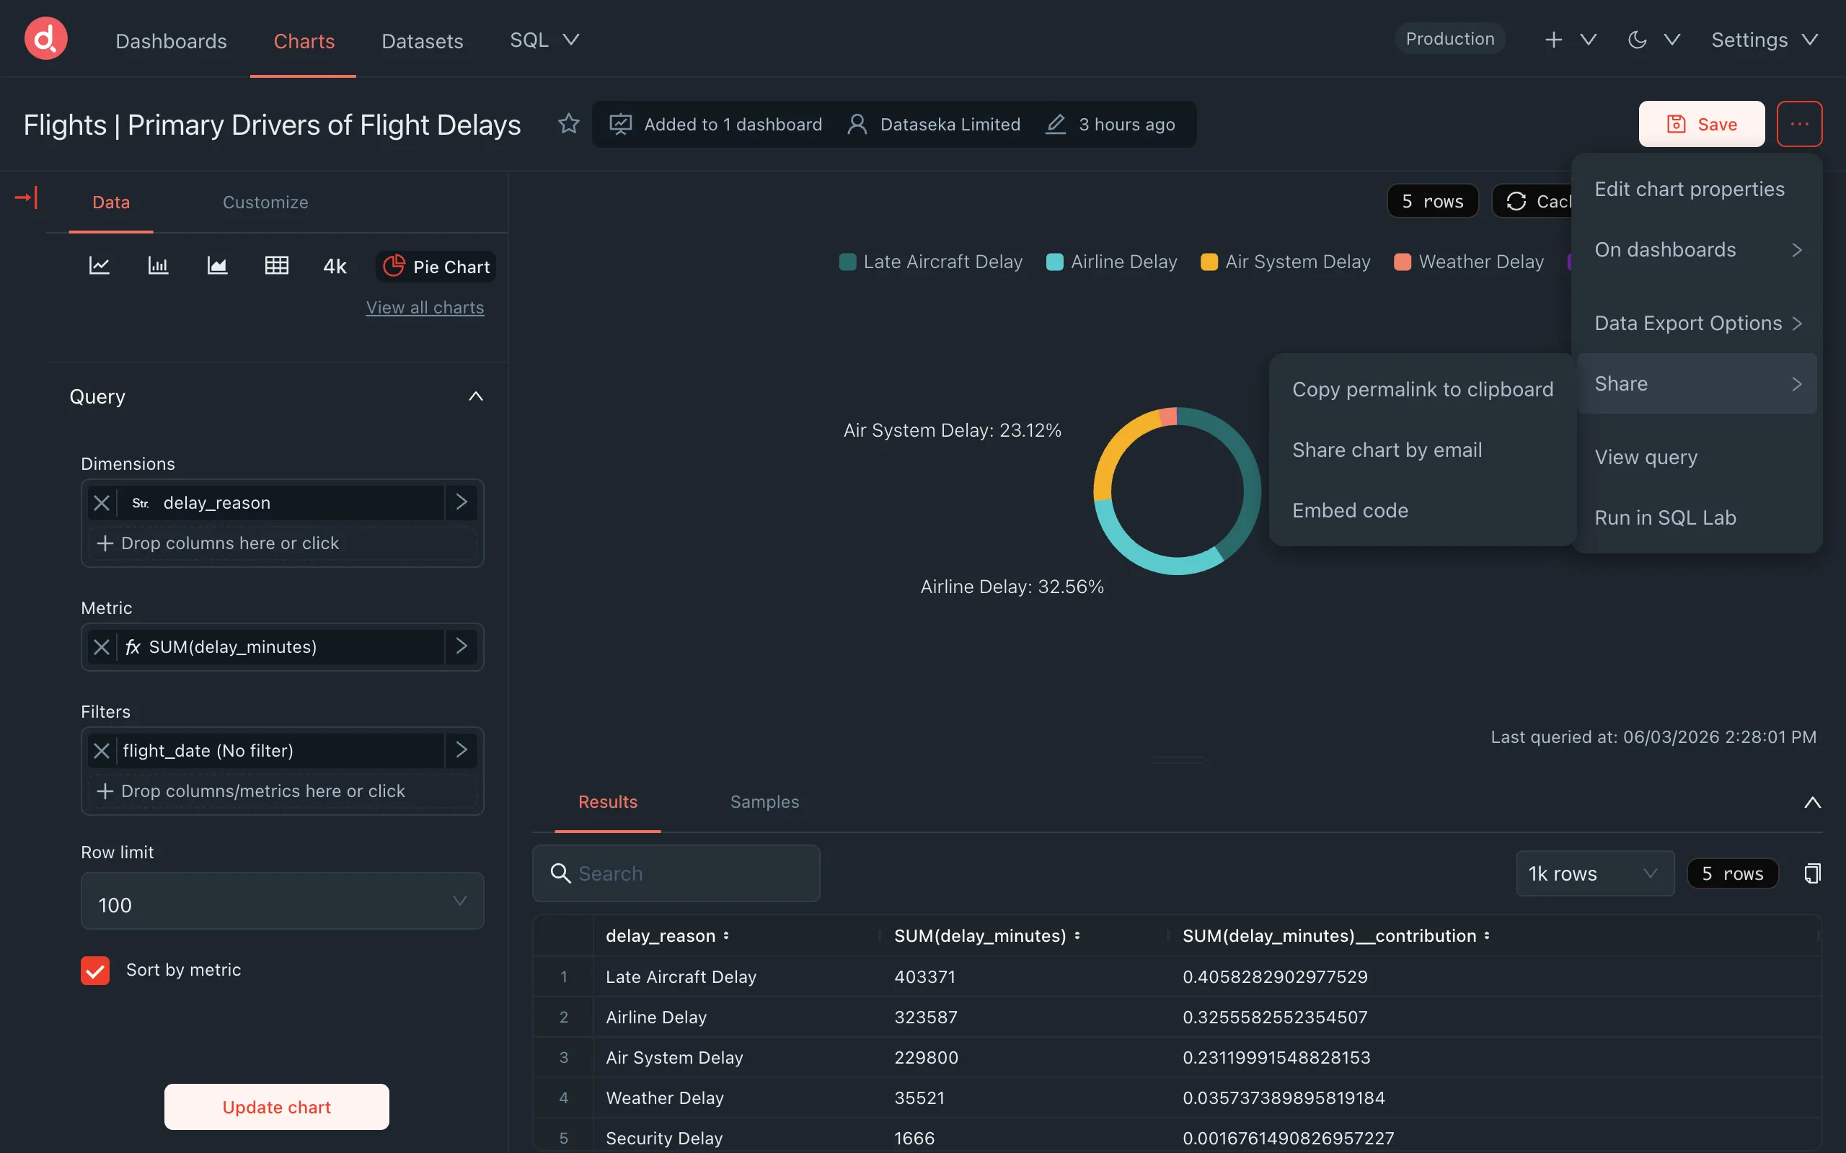Select the 4k big number chart type
Image resolution: width=1846 pixels, height=1153 pixels.
[x=335, y=266]
